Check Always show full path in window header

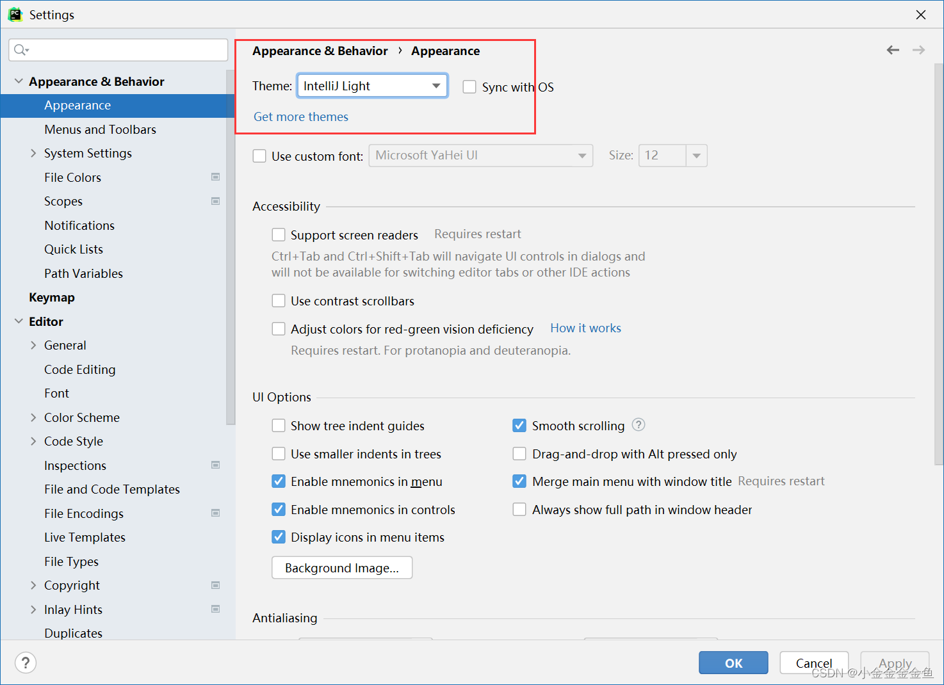(519, 509)
